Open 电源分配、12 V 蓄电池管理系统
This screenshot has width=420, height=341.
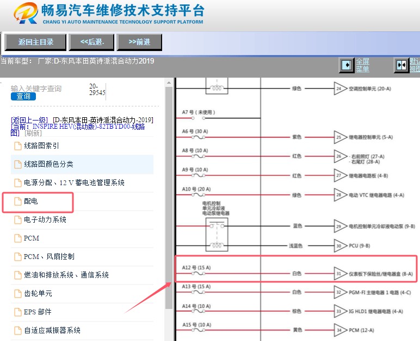pos(74,182)
